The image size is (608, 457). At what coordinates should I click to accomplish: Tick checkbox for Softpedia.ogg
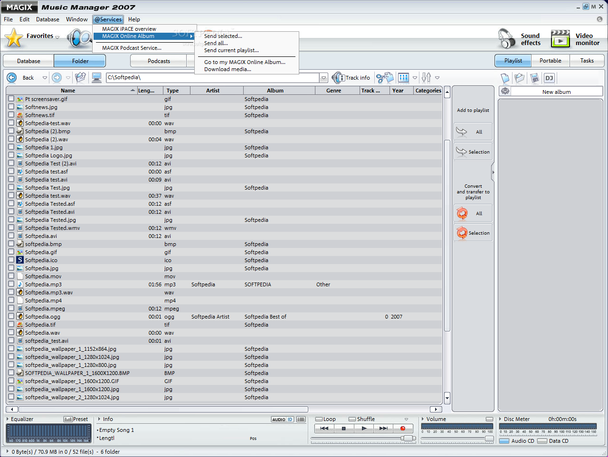coord(11,316)
